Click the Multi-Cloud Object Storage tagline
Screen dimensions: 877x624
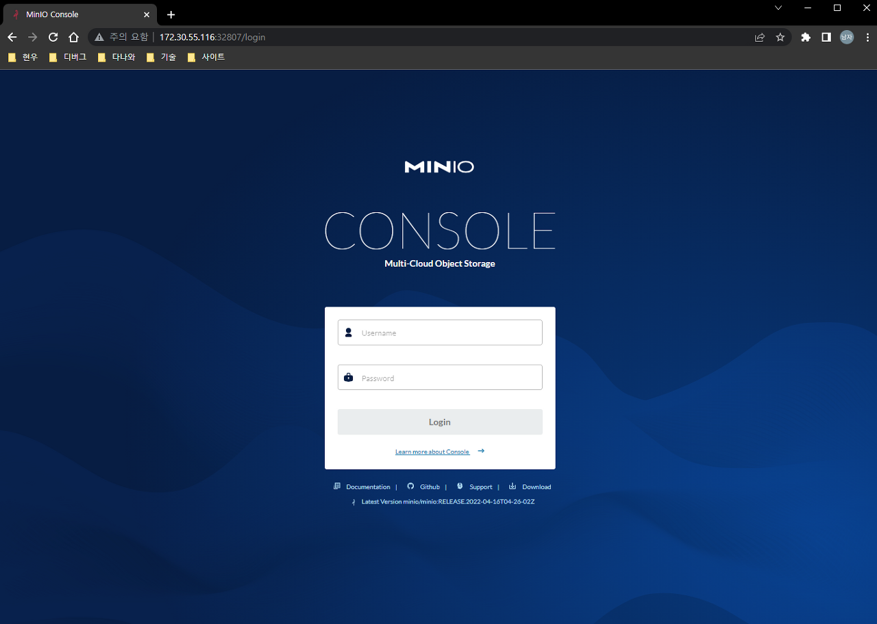pyautogui.click(x=440, y=263)
